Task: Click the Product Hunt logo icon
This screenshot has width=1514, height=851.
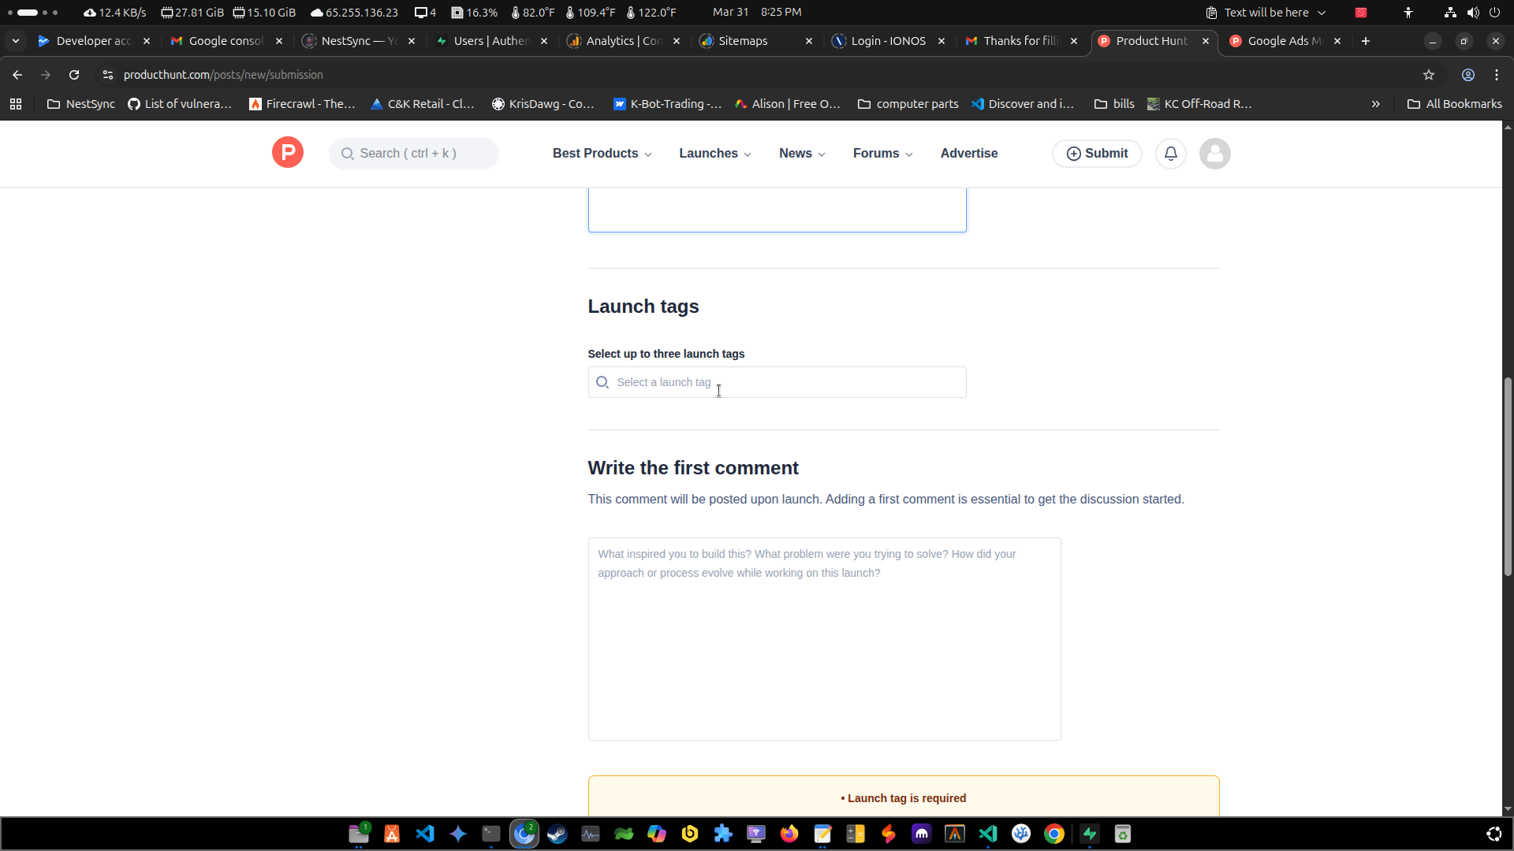Action: pos(288,153)
